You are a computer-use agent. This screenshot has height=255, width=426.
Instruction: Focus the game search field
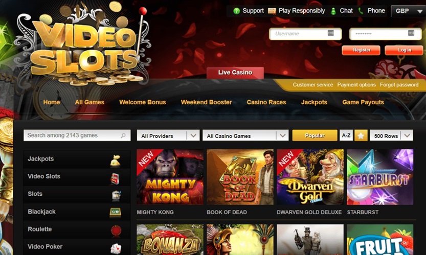[77, 135]
